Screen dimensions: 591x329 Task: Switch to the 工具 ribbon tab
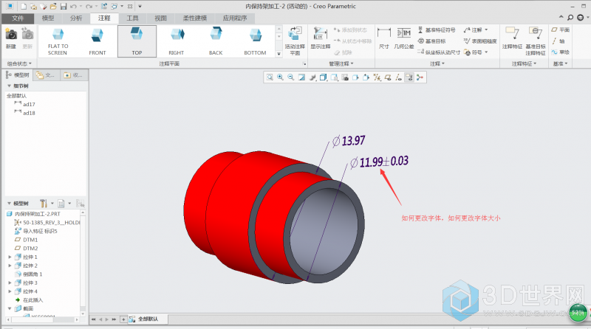(132, 18)
